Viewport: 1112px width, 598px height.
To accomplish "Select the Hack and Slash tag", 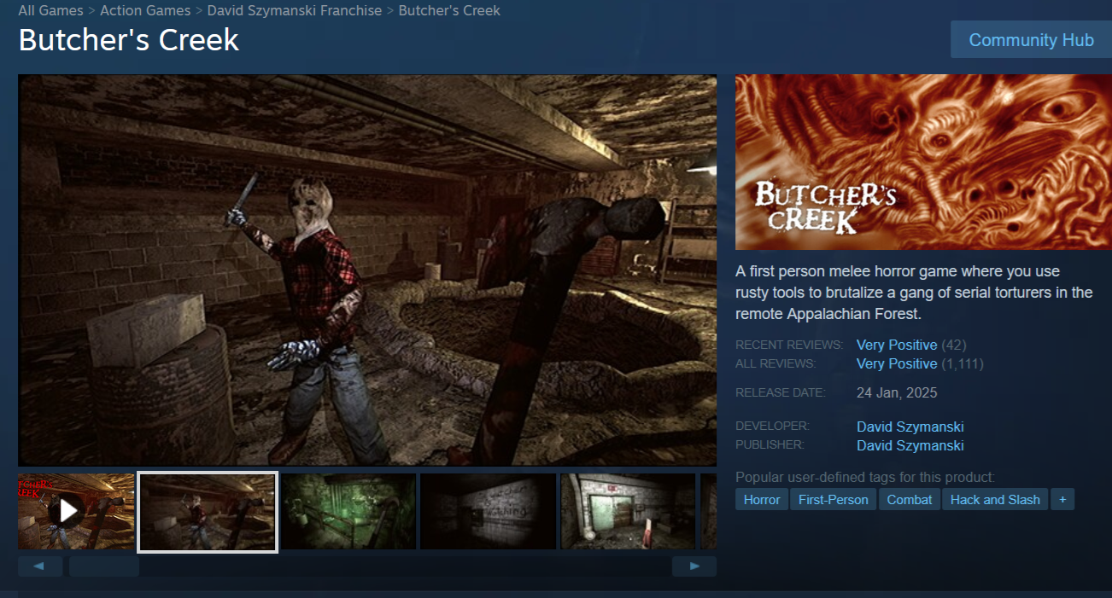I will point(995,500).
